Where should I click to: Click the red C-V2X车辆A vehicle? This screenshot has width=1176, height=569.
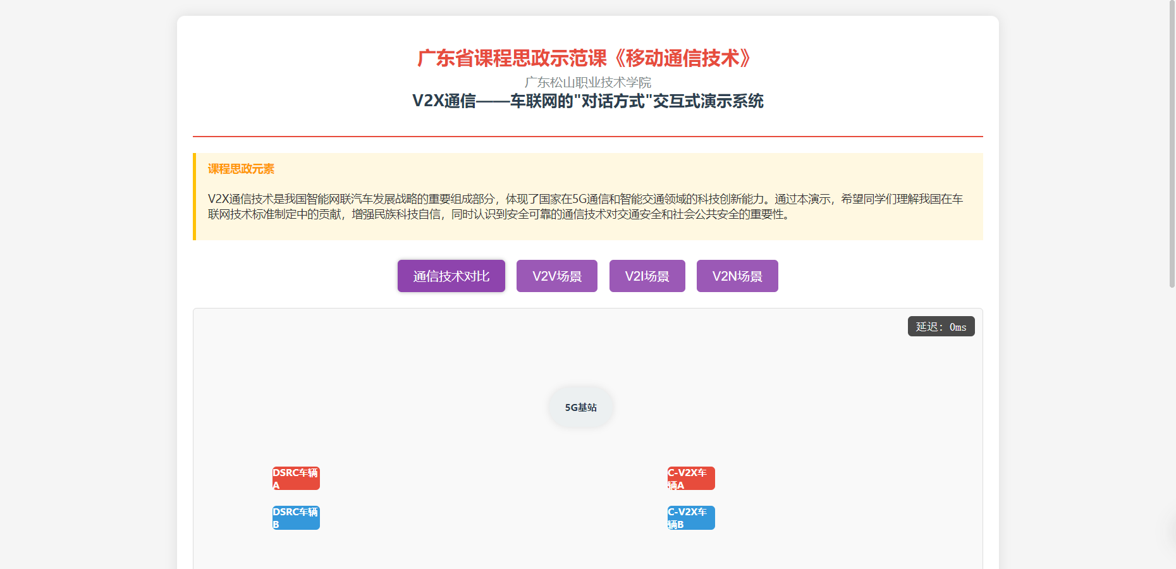(x=691, y=479)
